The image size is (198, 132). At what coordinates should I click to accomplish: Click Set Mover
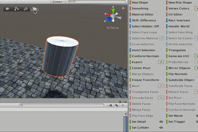(176, 116)
